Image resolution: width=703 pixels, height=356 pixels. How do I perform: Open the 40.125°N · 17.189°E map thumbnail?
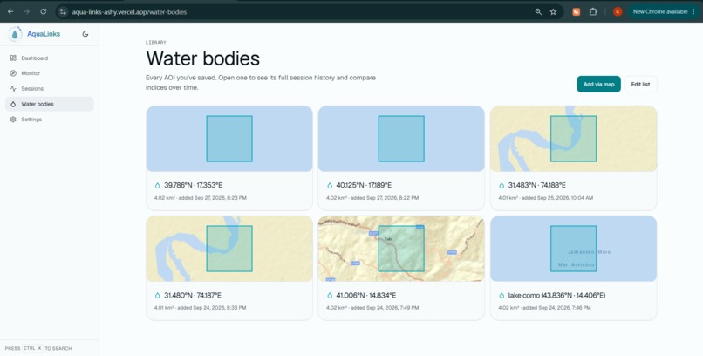point(401,139)
